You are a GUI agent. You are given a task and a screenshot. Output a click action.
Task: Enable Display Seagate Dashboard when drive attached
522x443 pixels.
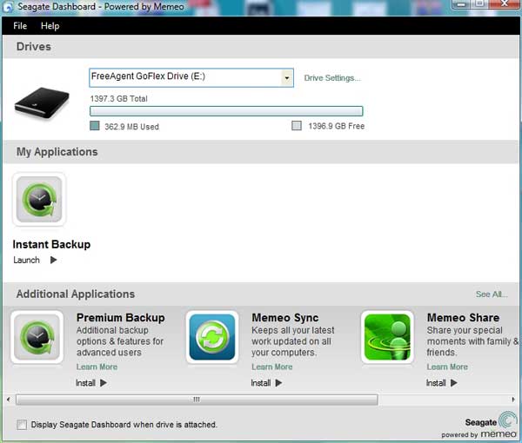22,425
